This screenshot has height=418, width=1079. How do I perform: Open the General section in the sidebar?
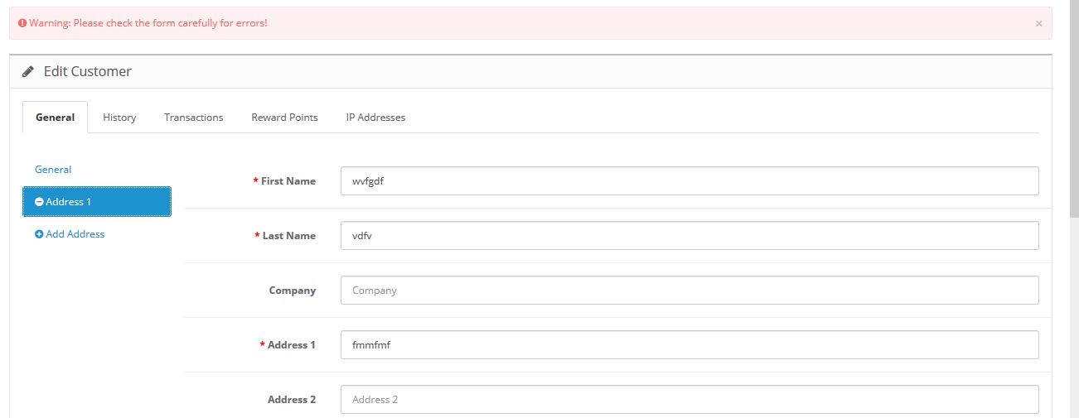pyautogui.click(x=53, y=170)
